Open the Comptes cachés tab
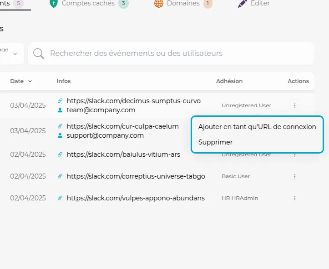The image size is (329, 269). tap(89, 3)
